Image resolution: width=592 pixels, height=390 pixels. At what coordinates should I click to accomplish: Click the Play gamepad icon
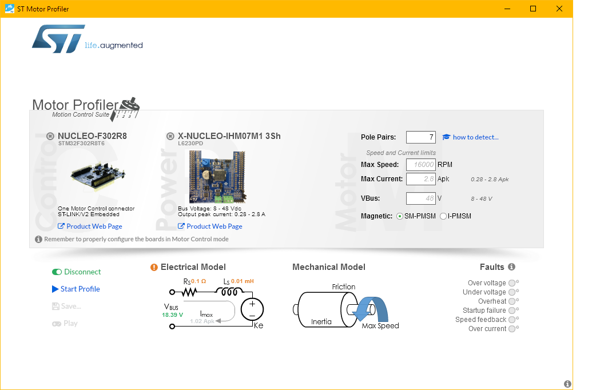click(57, 324)
